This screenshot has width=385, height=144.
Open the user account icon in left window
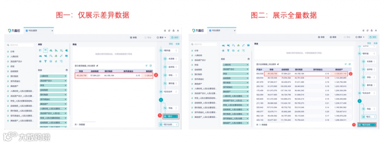(178, 31)
